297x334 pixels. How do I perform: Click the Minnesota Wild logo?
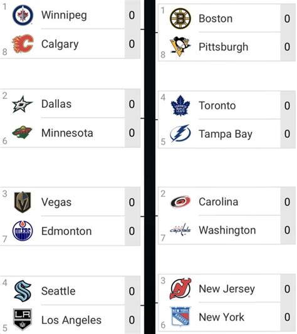[x=22, y=132]
